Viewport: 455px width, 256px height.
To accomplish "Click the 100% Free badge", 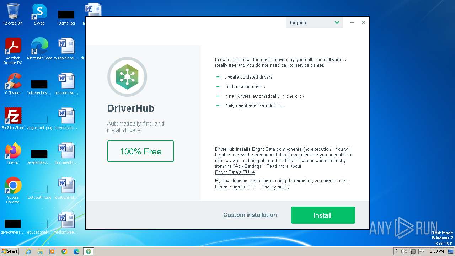I will (x=140, y=151).
